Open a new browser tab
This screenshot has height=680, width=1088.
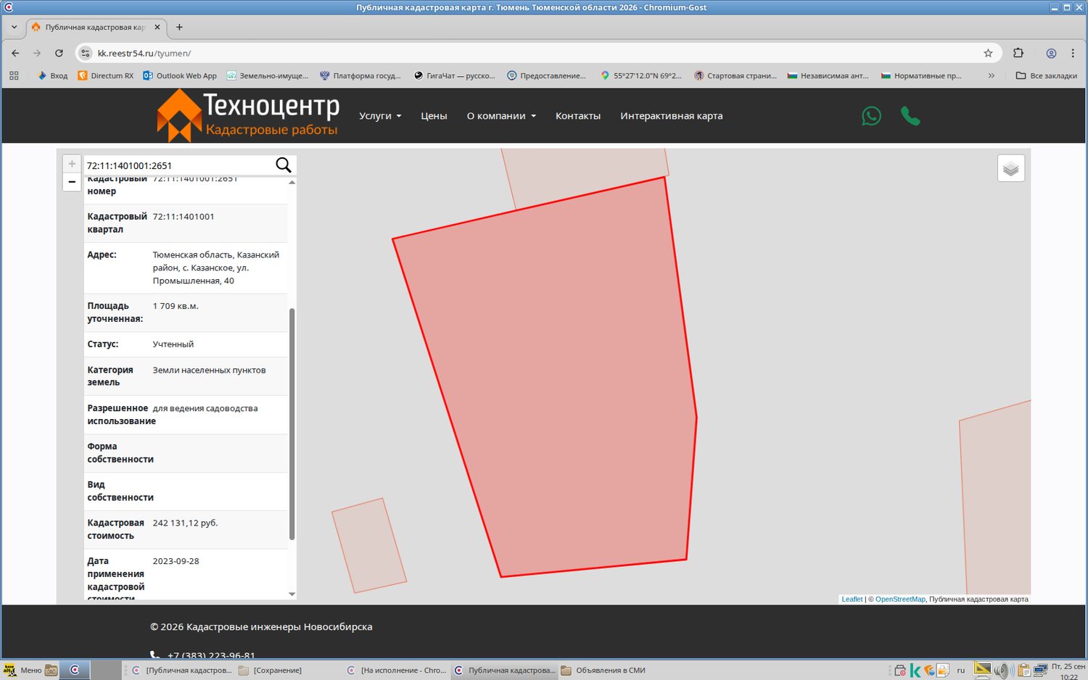[x=179, y=27]
